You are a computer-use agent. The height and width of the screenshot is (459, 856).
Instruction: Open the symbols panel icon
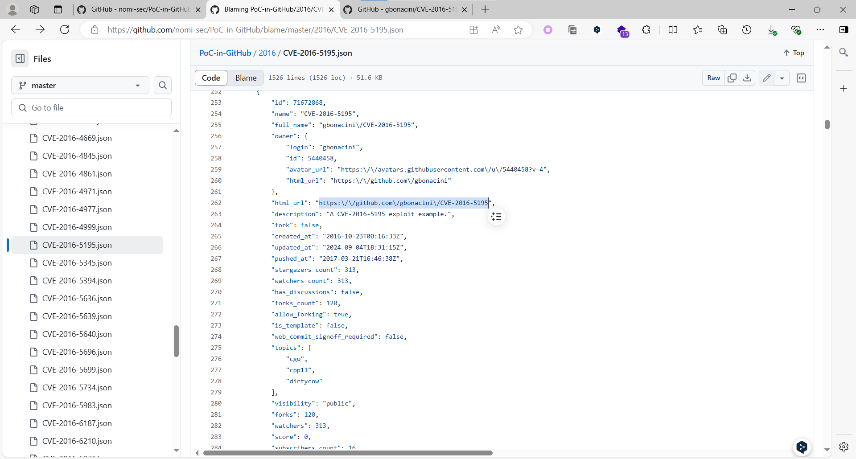tap(801, 78)
